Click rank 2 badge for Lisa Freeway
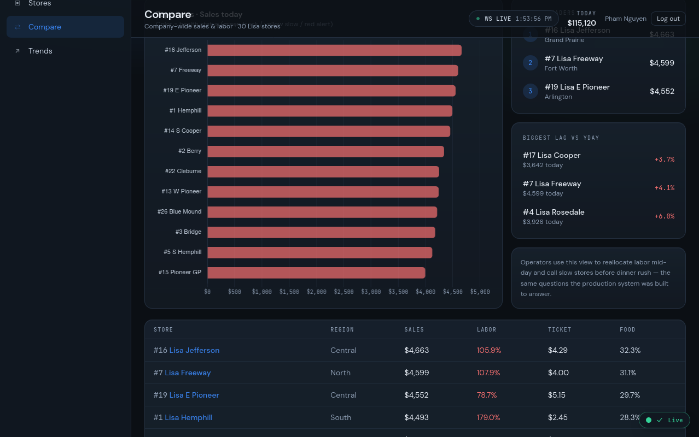 [x=531, y=63]
